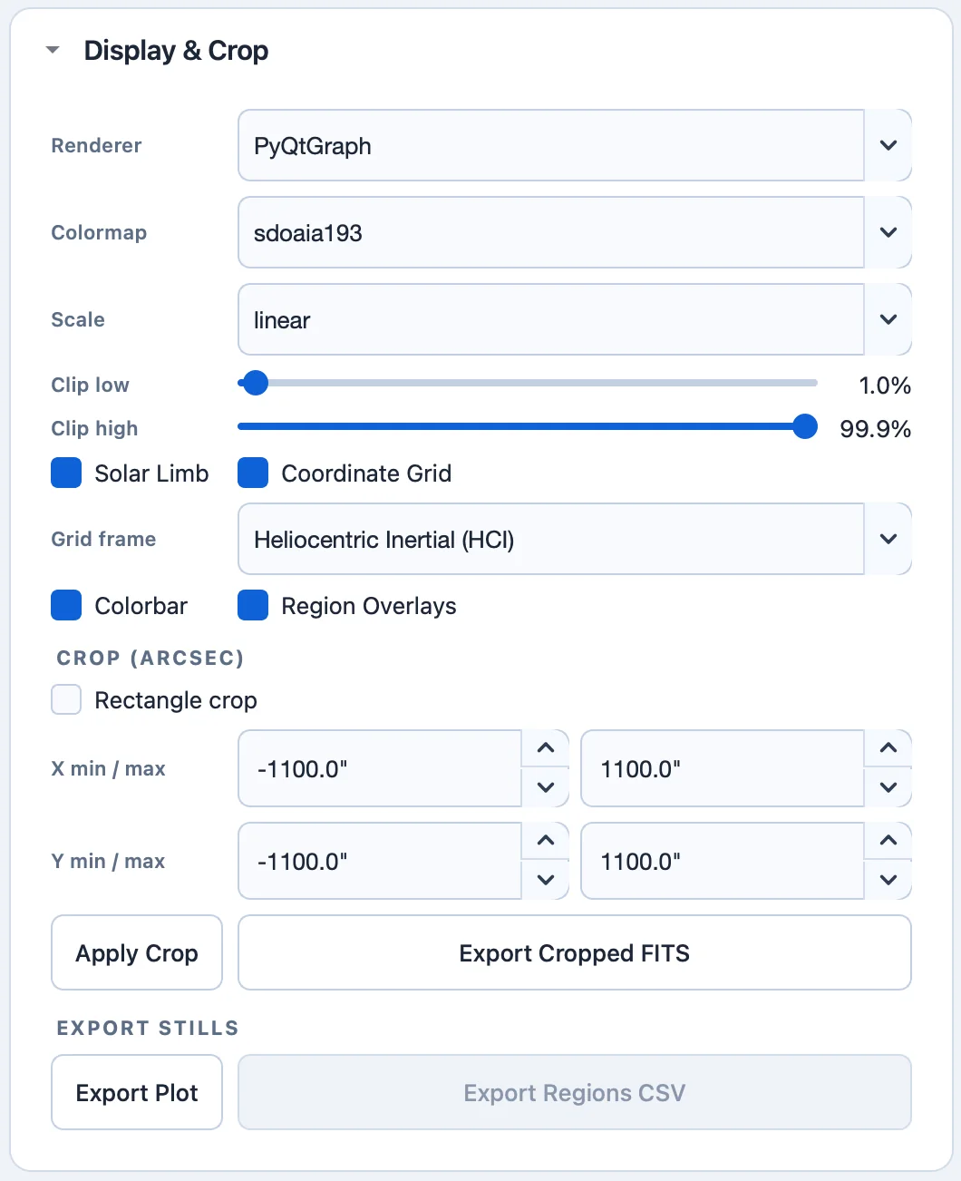Screen dimensions: 961x1181
Task: Increase X min with the up arrow
Action: coord(546,749)
